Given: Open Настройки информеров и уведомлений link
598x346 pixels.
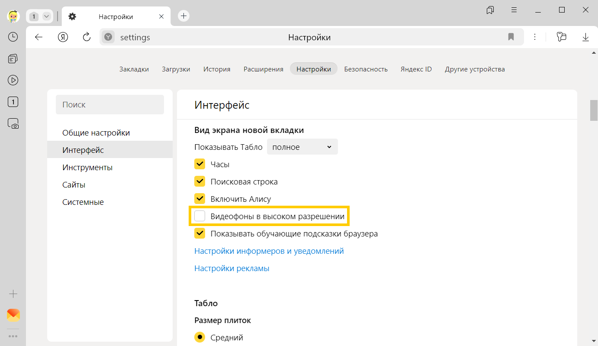Looking at the screenshot, I should point(269,251).
